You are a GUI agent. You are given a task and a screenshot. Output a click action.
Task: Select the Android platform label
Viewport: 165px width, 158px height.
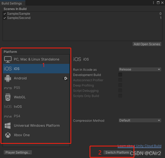pos(20,78)
